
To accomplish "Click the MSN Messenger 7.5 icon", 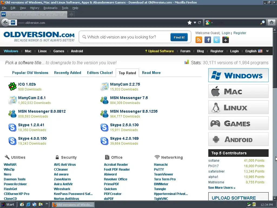I will pos(104,100).
